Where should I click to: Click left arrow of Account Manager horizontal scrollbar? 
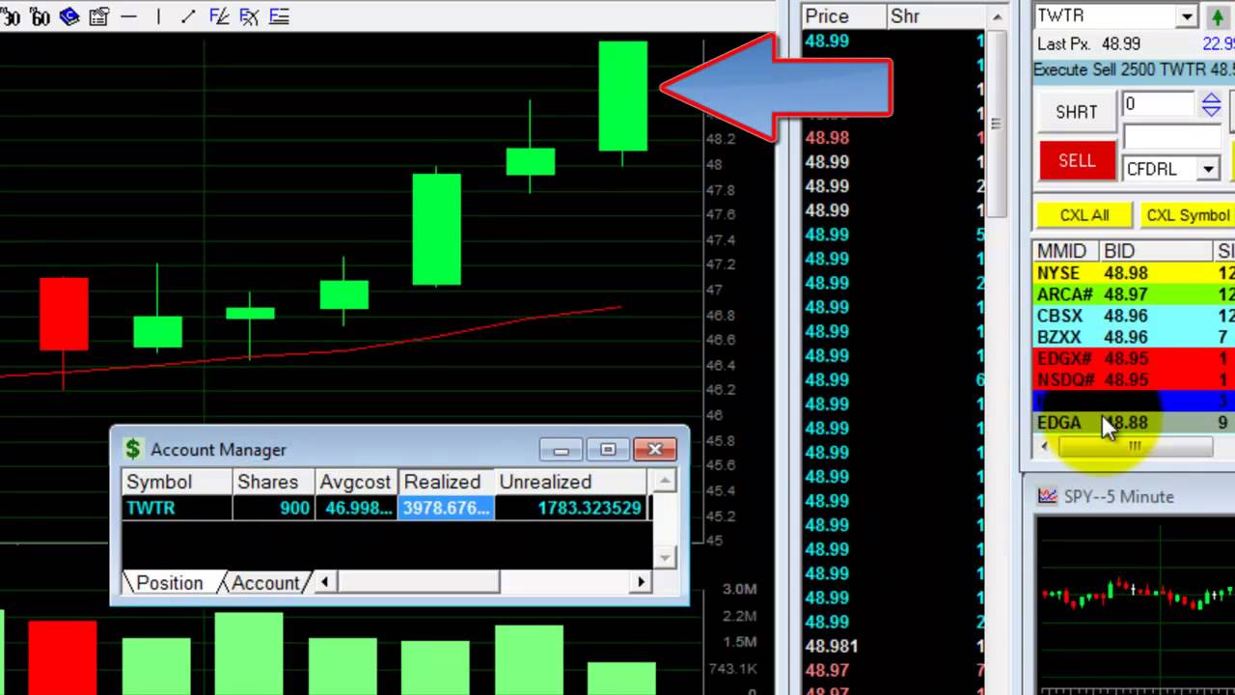(325, 582)
